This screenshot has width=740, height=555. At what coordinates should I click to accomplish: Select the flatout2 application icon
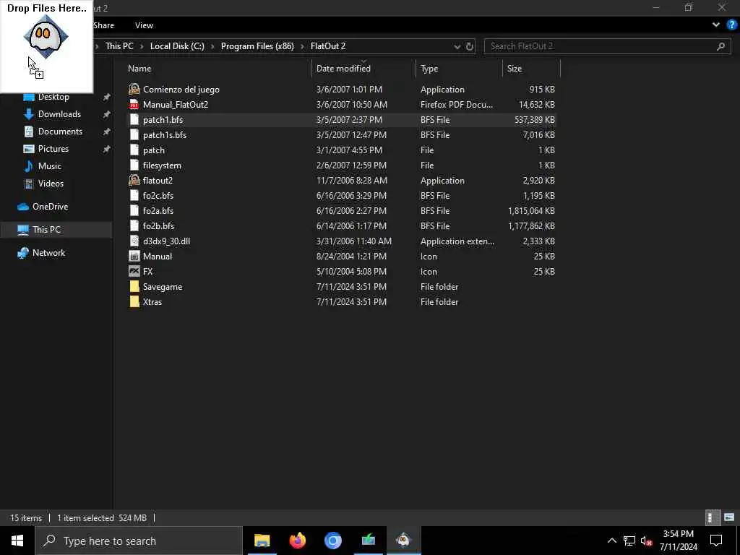134,180
